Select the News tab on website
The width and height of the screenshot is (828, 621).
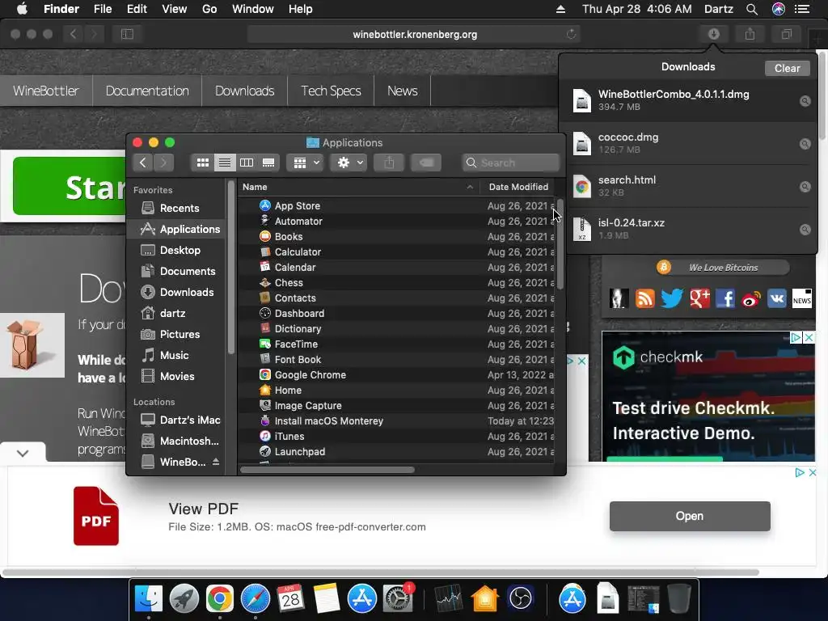[403, 91]
